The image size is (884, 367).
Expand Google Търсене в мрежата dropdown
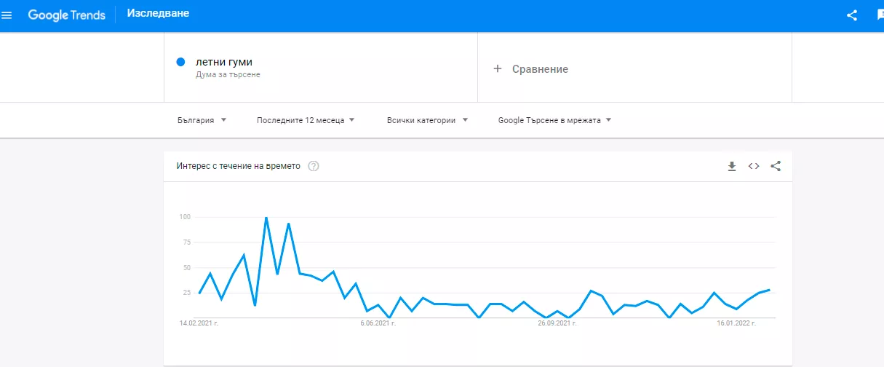555,120
